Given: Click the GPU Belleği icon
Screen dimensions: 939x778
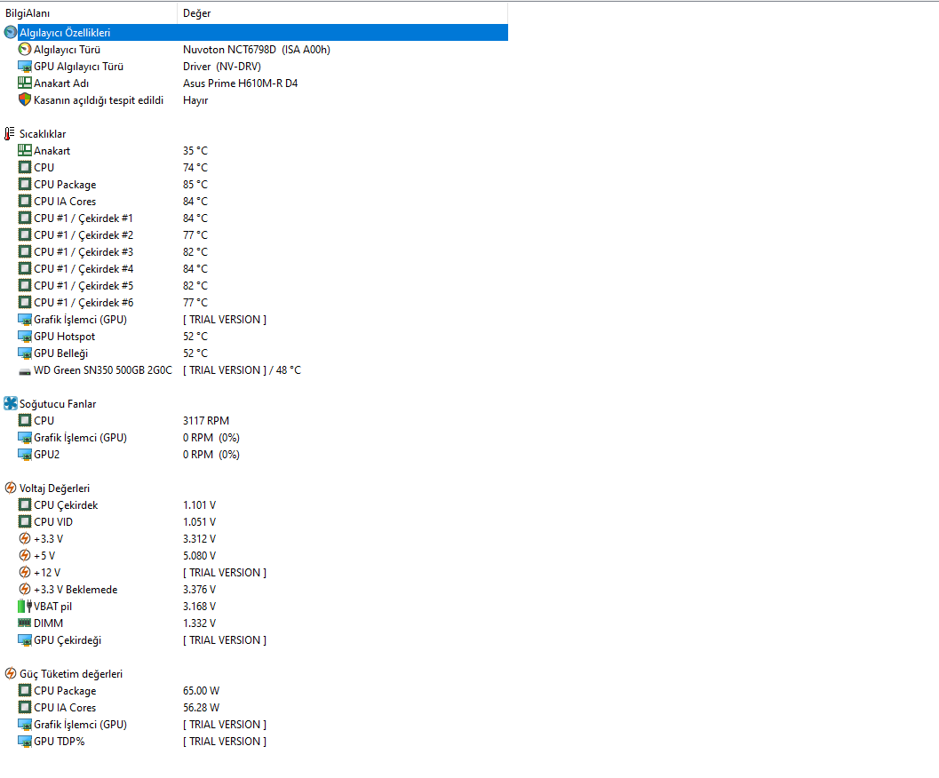Looking at the screenshot, I should pos(25,353).
